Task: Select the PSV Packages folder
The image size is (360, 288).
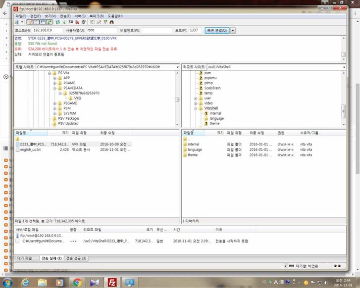Action: point(69,118)
